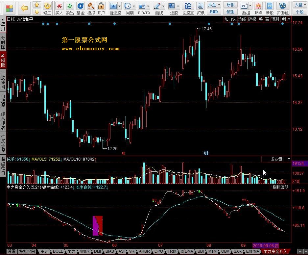Viewport: 308px width, 255px height.
Task: Open the F10/F9 info icon
Action: (x=142, y=6)
